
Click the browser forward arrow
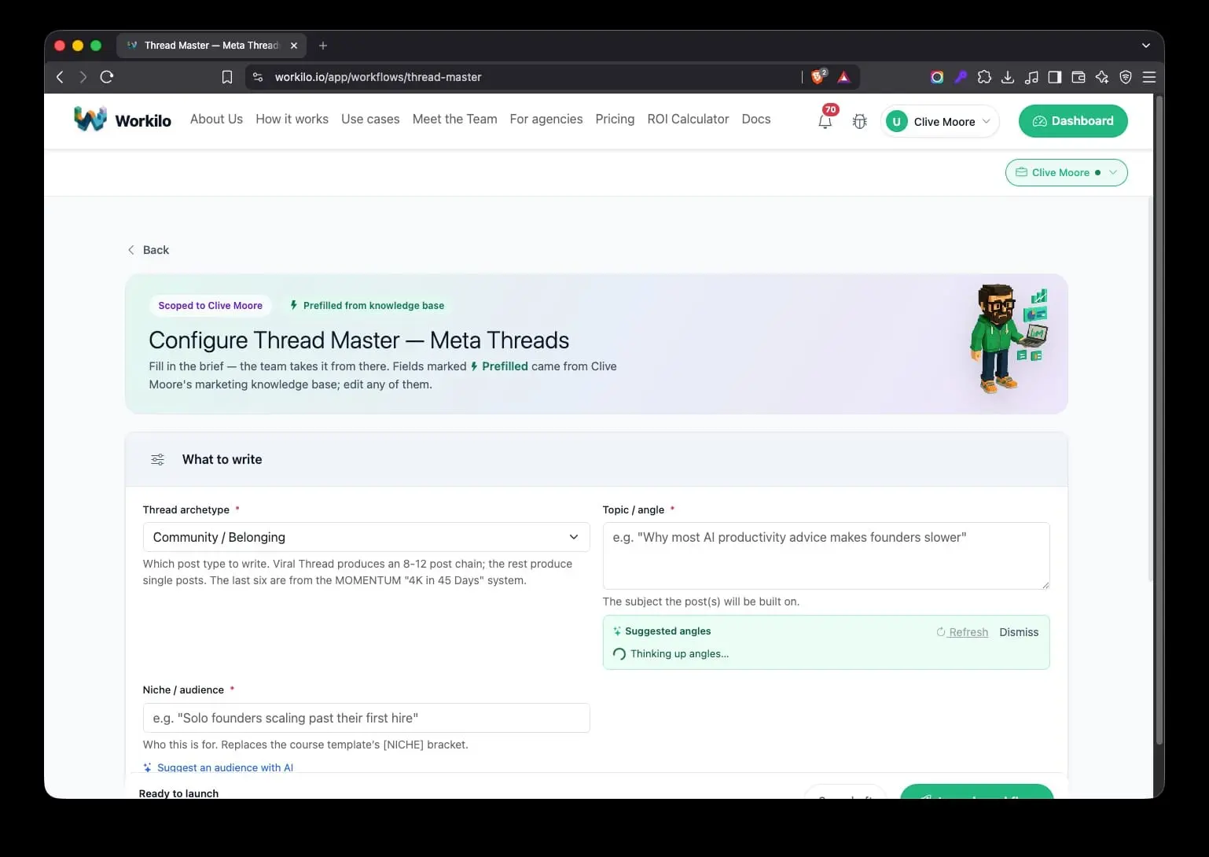(x=83, y=77)
